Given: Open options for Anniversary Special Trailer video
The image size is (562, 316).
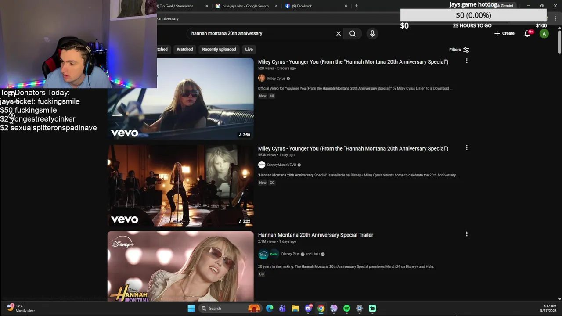Looking at the screenshot, I should point(467,234).
